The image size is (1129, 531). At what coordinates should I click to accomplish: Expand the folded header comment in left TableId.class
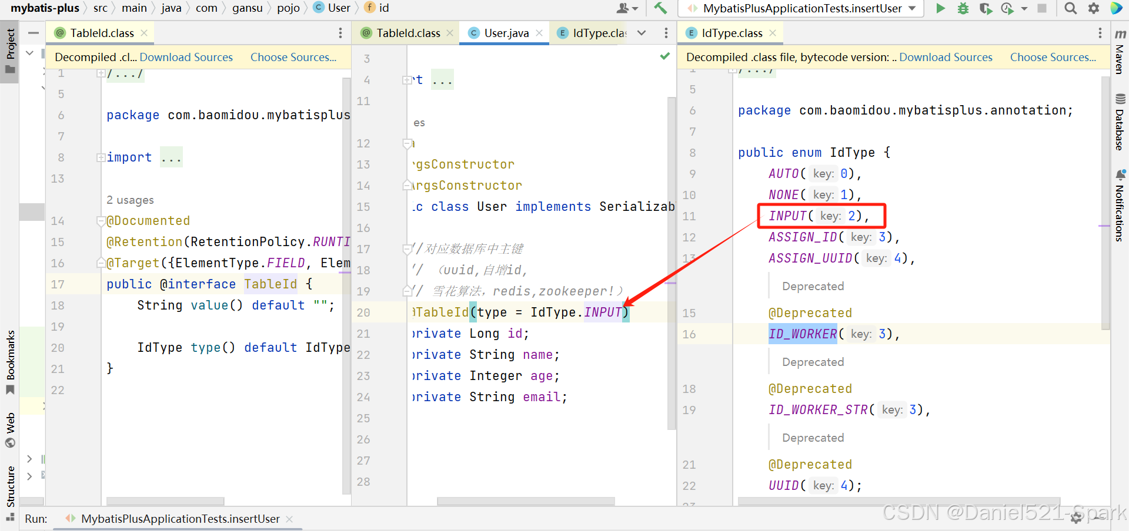click(101, 73)
